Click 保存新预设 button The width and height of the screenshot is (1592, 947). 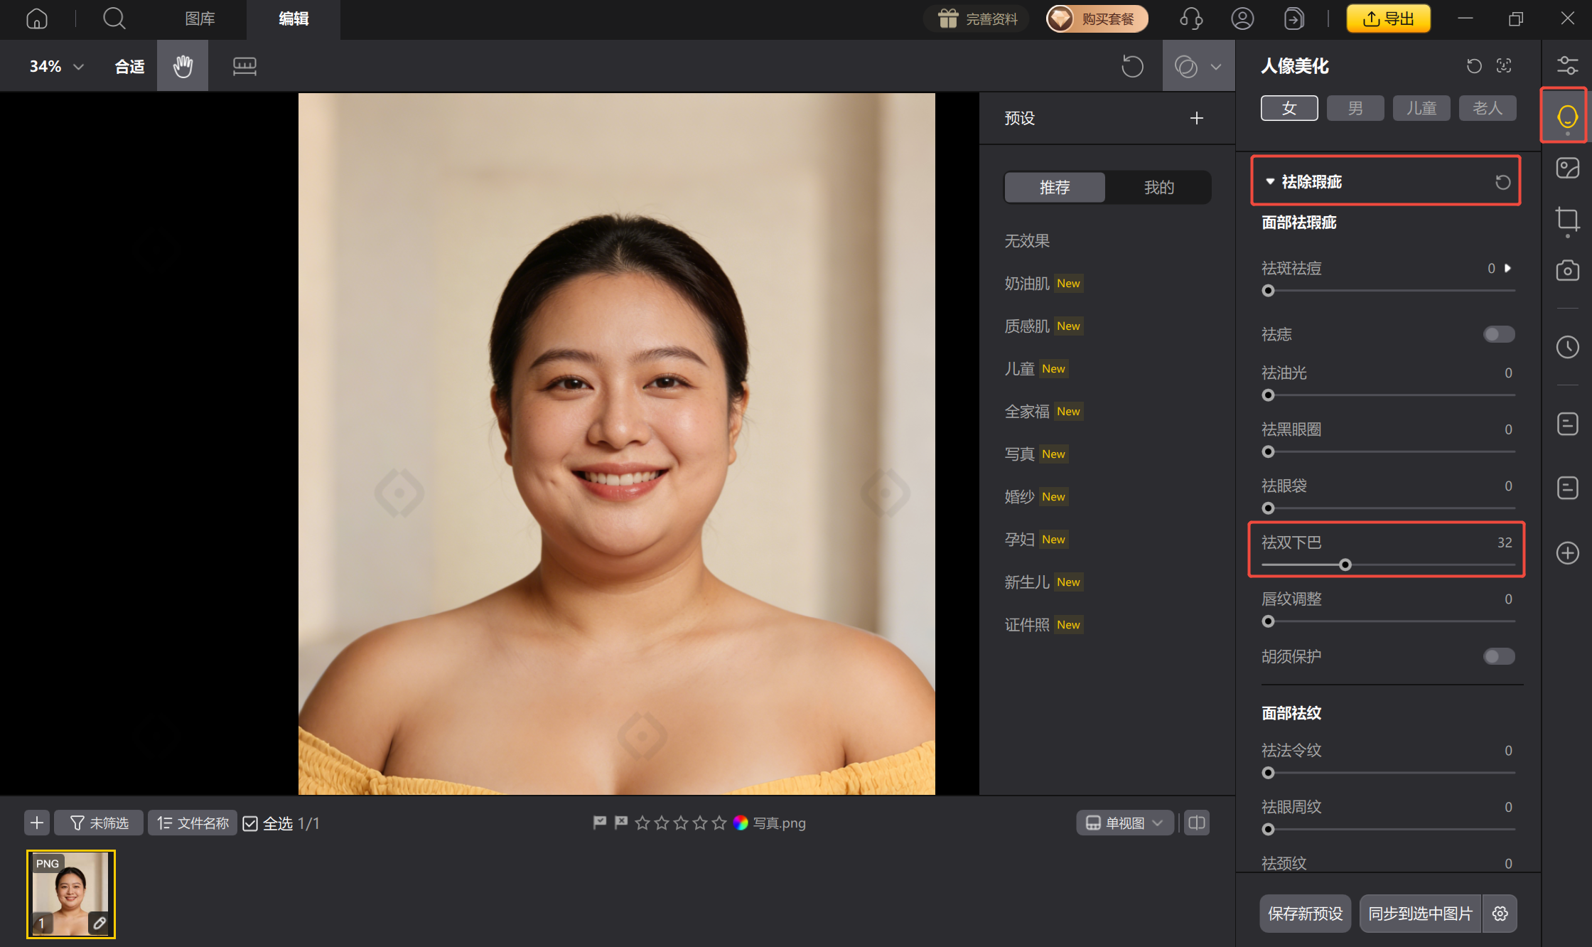pyautogui.click(x=1305, y=914)
